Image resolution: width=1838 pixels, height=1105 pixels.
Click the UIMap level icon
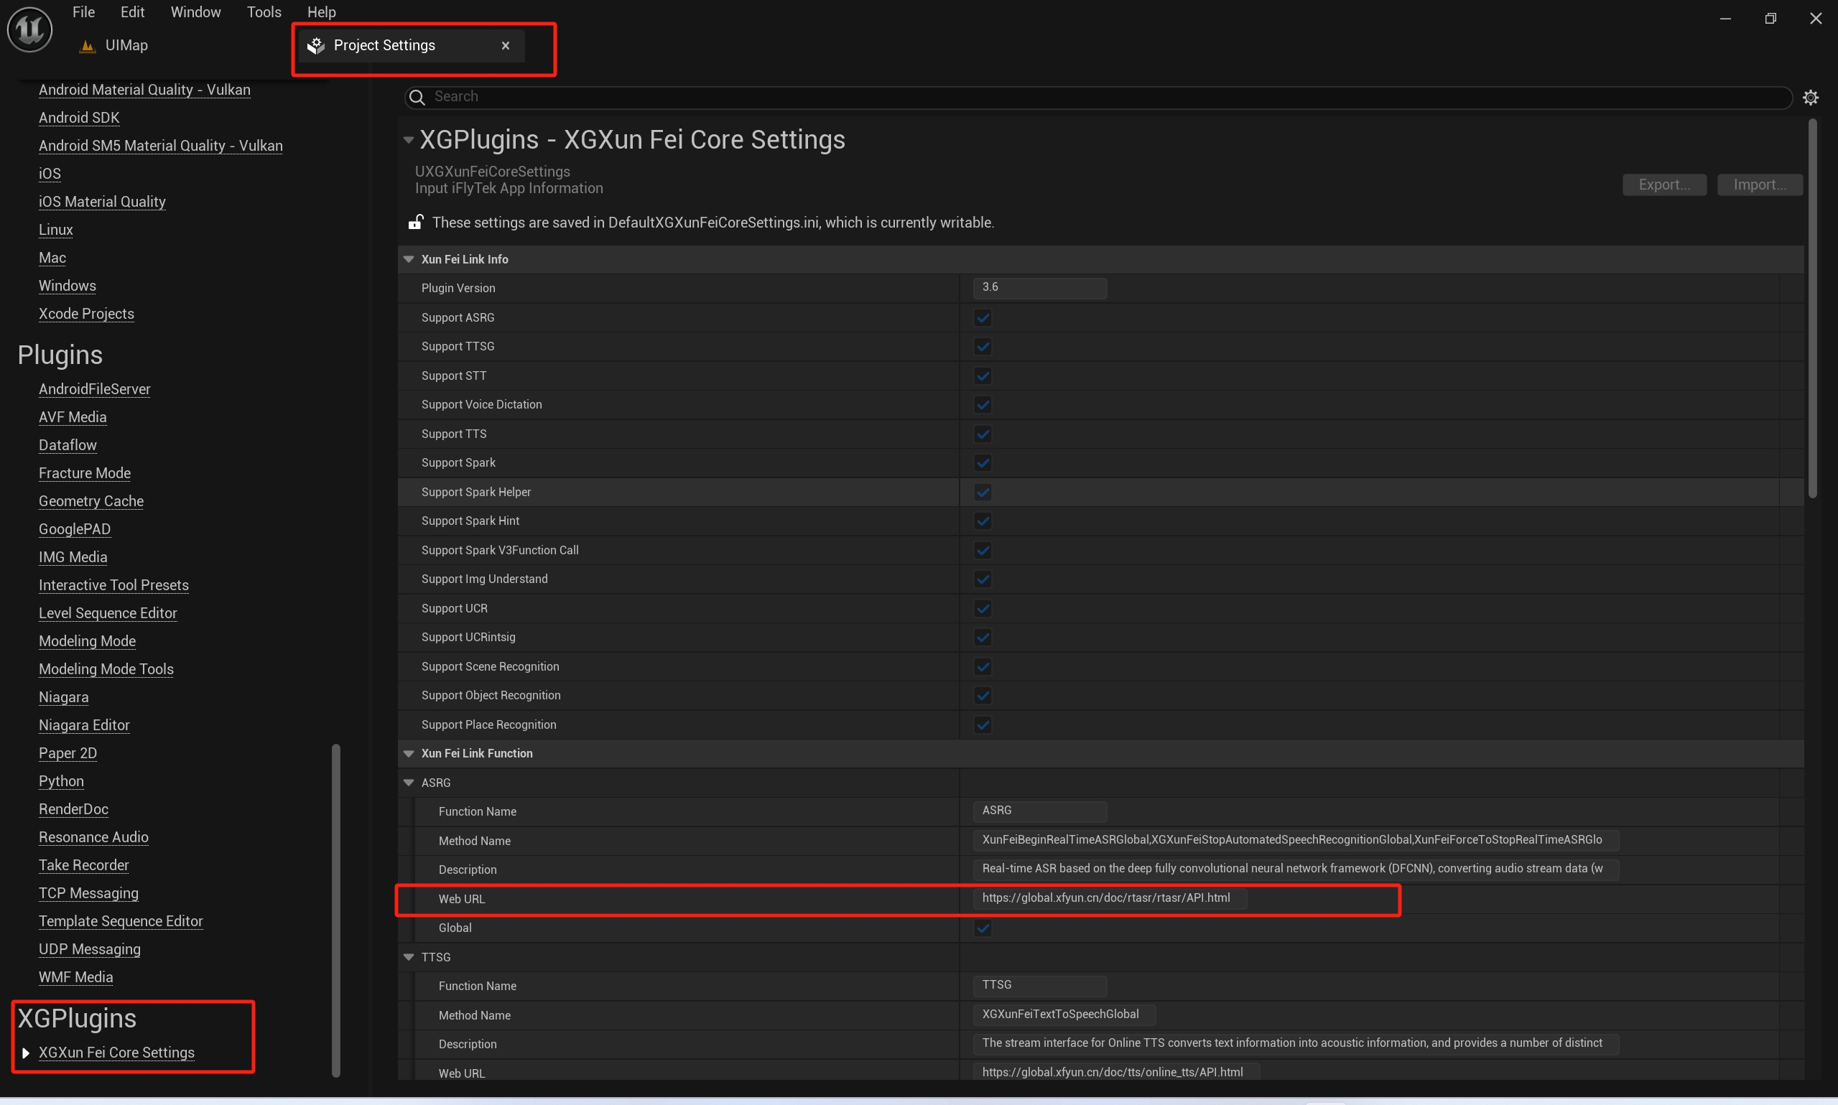coord(88,46)
